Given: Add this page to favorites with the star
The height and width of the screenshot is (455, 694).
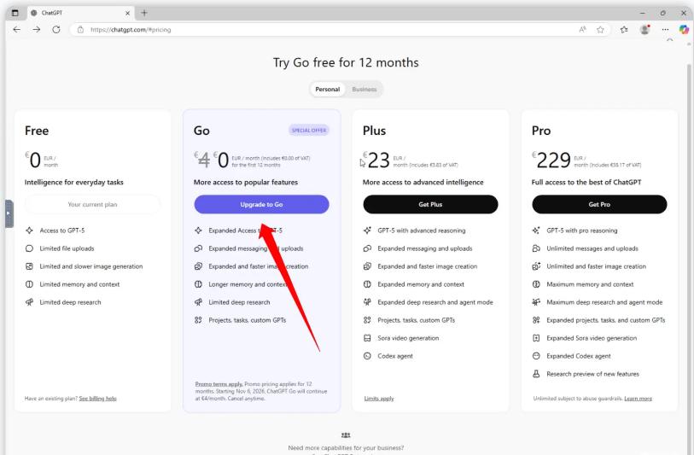Looking at the screenshot, I should pos(601,30).
